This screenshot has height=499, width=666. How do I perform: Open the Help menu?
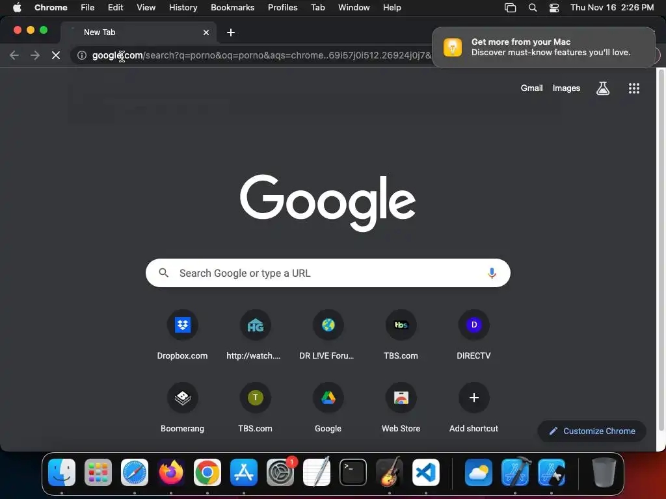click(392, 7)
